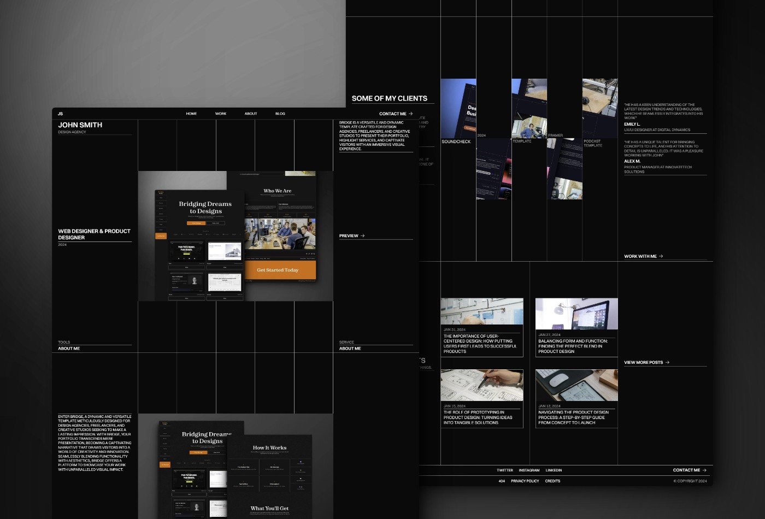Switch to the WORK section
Viewport: 765px width, 519px height.
(x=221, y=114)
